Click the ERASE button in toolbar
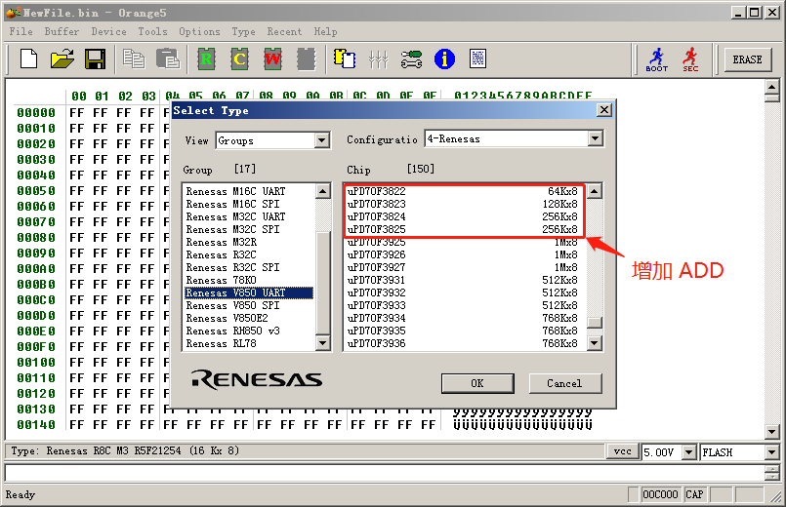Screen dimensions: 786x507 click(x=747, y=59)
